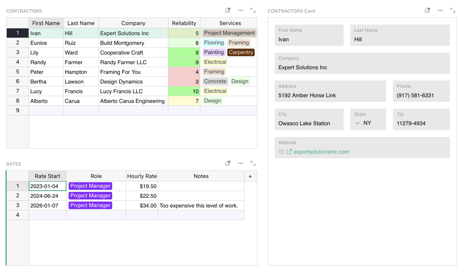Expand the CONTRACTORS Card widget
Viewport: 463px width, 271px height.
tap(453, 10)
